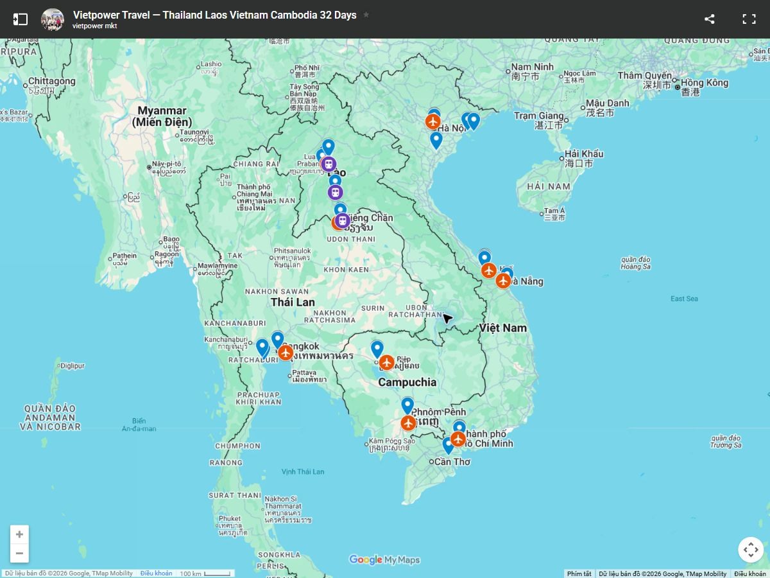This screenshot has width=770, height=578.
Task: Select the airplane marker at Da Nang
Action: click(503, 281)
